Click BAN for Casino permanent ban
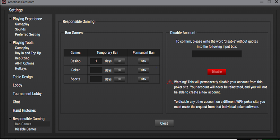The height and width of the screenshot is (140, 280). [144, 61]
